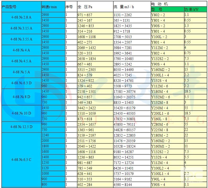Click the green 功 率 kW header
Viewport: 208px width, 188px height.
click(195, 9)
